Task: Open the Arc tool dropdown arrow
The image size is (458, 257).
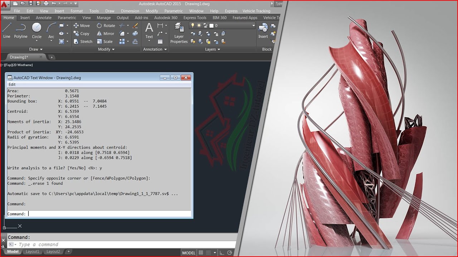Action: coord(51,41)
